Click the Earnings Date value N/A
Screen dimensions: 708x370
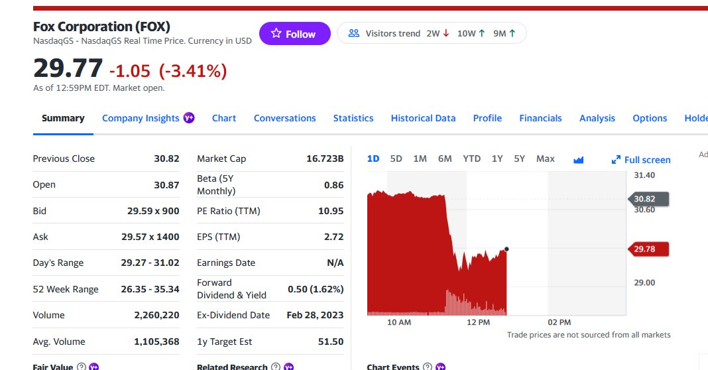click(335, 263)
